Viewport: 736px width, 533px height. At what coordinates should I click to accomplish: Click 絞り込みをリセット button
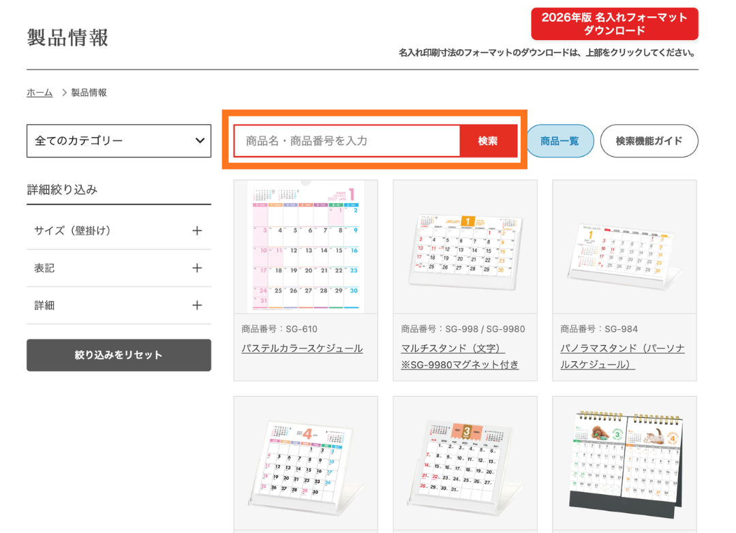pyautogui.click(x=119, y=355)
